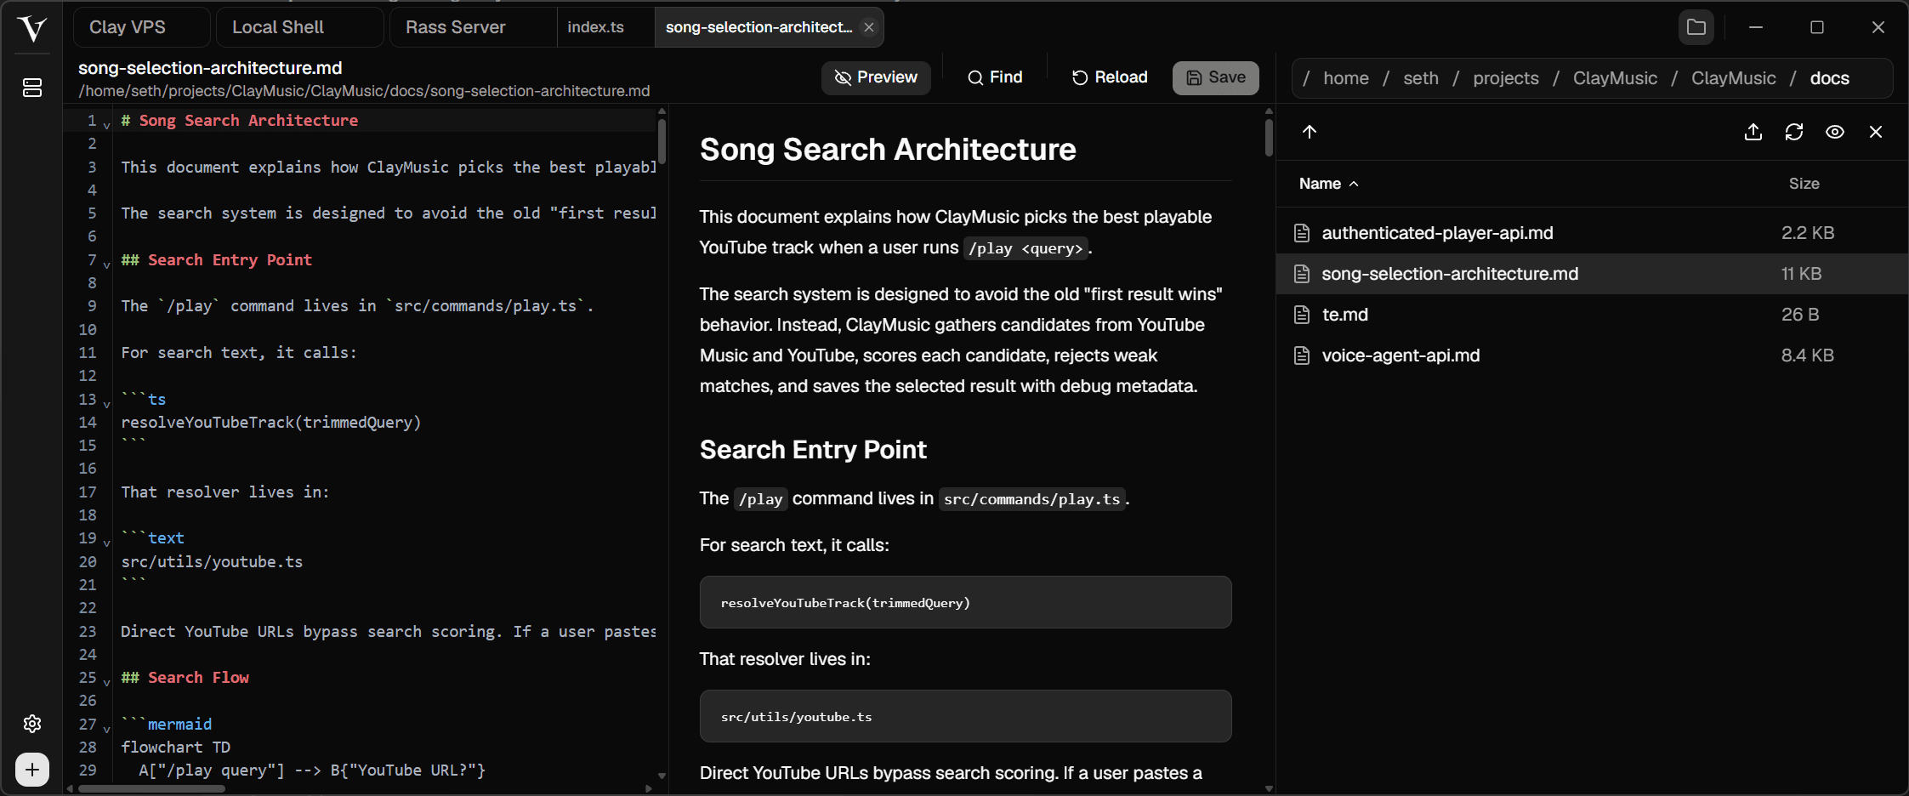The width and height of the screenshot is (1909, 796).
Task: Toggle Preview mode off
Action: pos(876,77)
